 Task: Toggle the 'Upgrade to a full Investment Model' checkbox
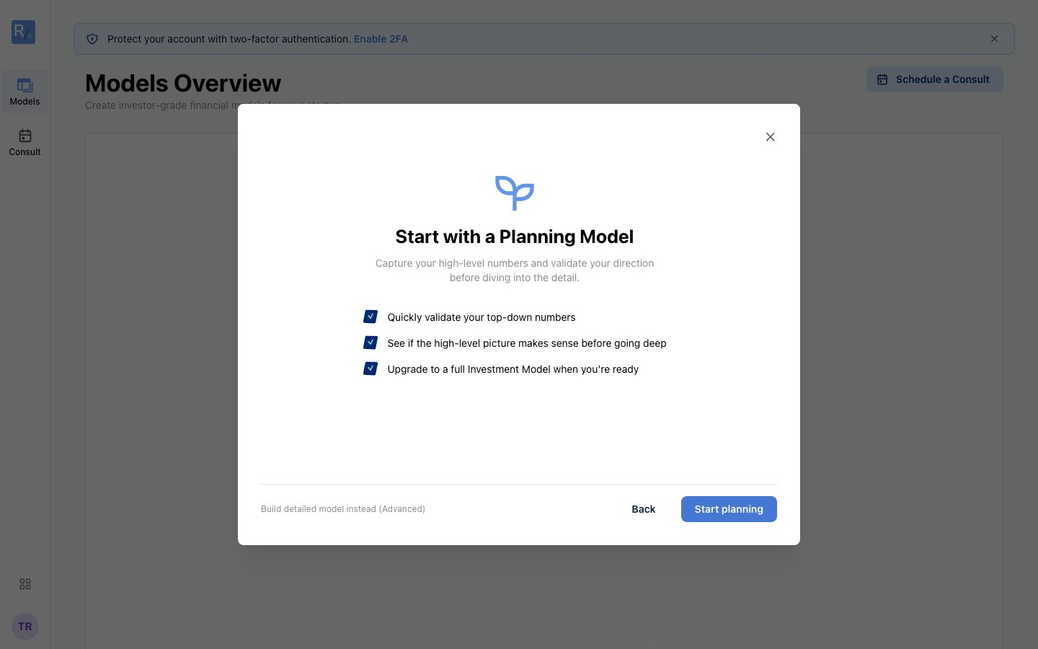pos(371,368)
